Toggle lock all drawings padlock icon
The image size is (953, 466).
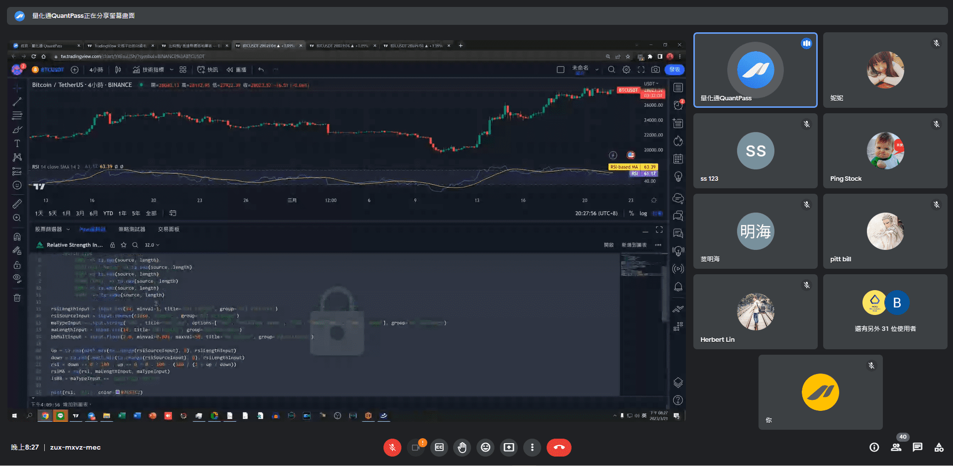pyautogui.click(x=17, y=264)
